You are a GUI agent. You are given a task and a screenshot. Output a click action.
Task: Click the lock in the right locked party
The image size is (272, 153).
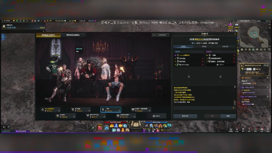pos(220,76)
